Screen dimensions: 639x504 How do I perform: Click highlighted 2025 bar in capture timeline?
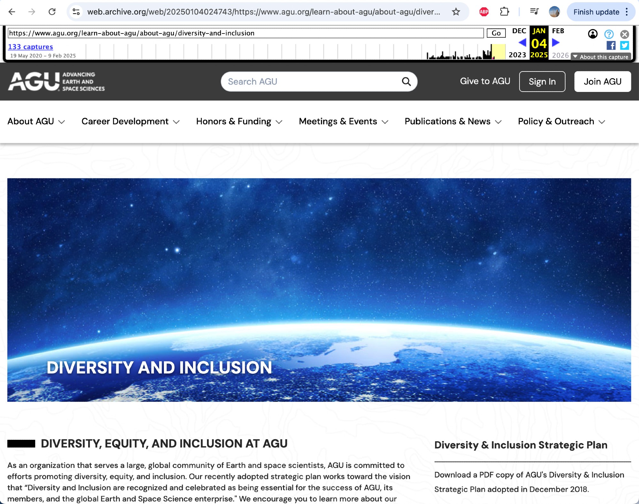(498, 52)
